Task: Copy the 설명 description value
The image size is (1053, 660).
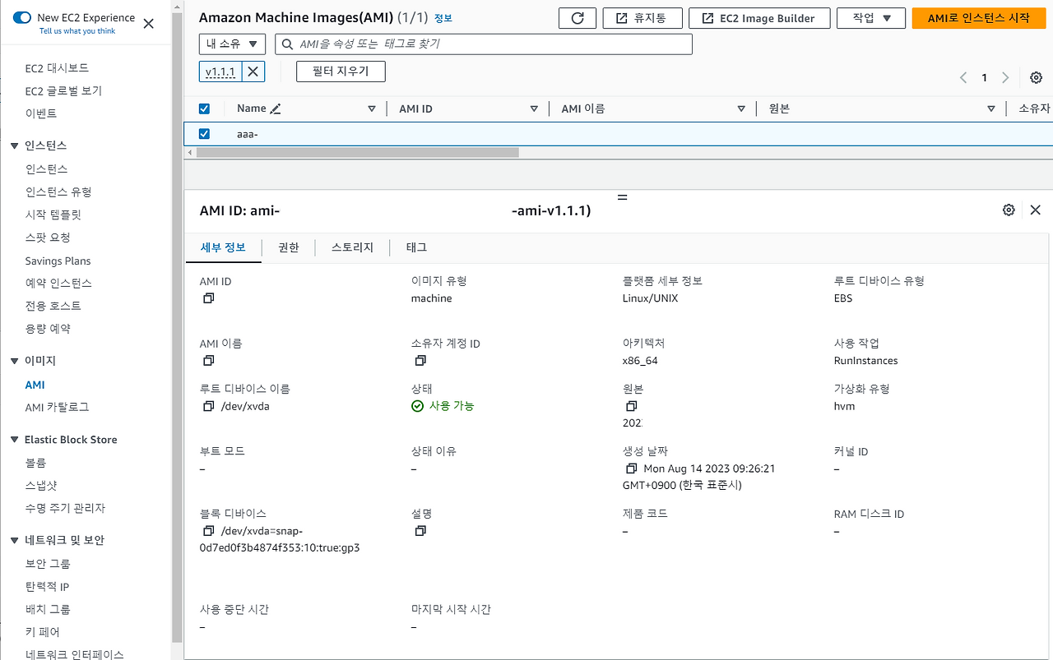Action: pyautogui.click(x=420, y=531)
